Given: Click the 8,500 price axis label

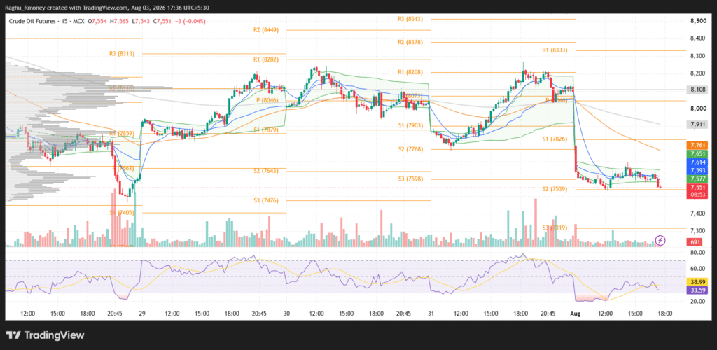Looking at the screenshot, I should [698, 21].
